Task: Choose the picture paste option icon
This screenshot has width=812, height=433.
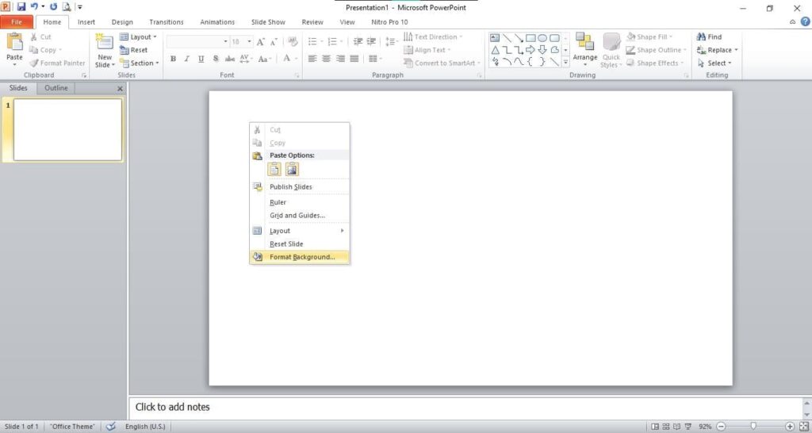Action: tap(292, 169)
